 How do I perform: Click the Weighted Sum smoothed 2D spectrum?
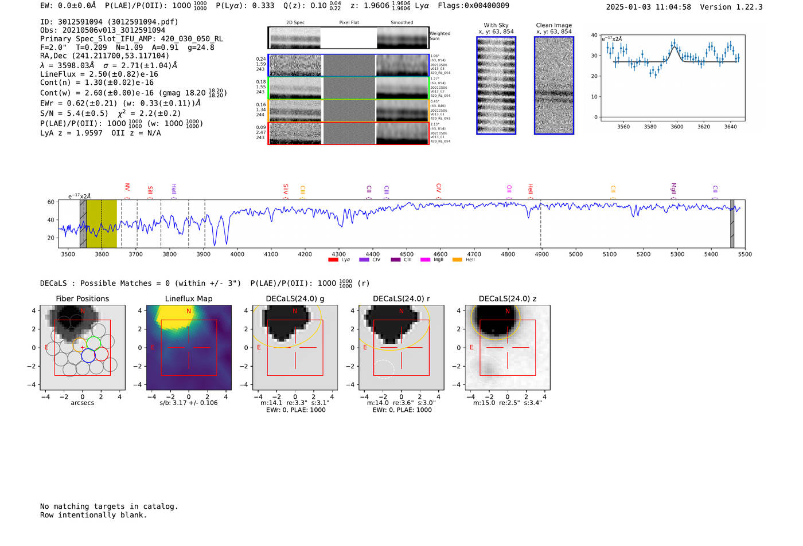click(403, 38)
